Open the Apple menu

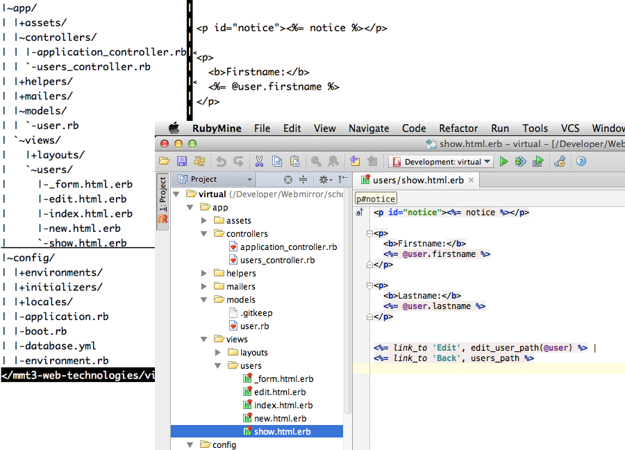click(x=174, y=128)
